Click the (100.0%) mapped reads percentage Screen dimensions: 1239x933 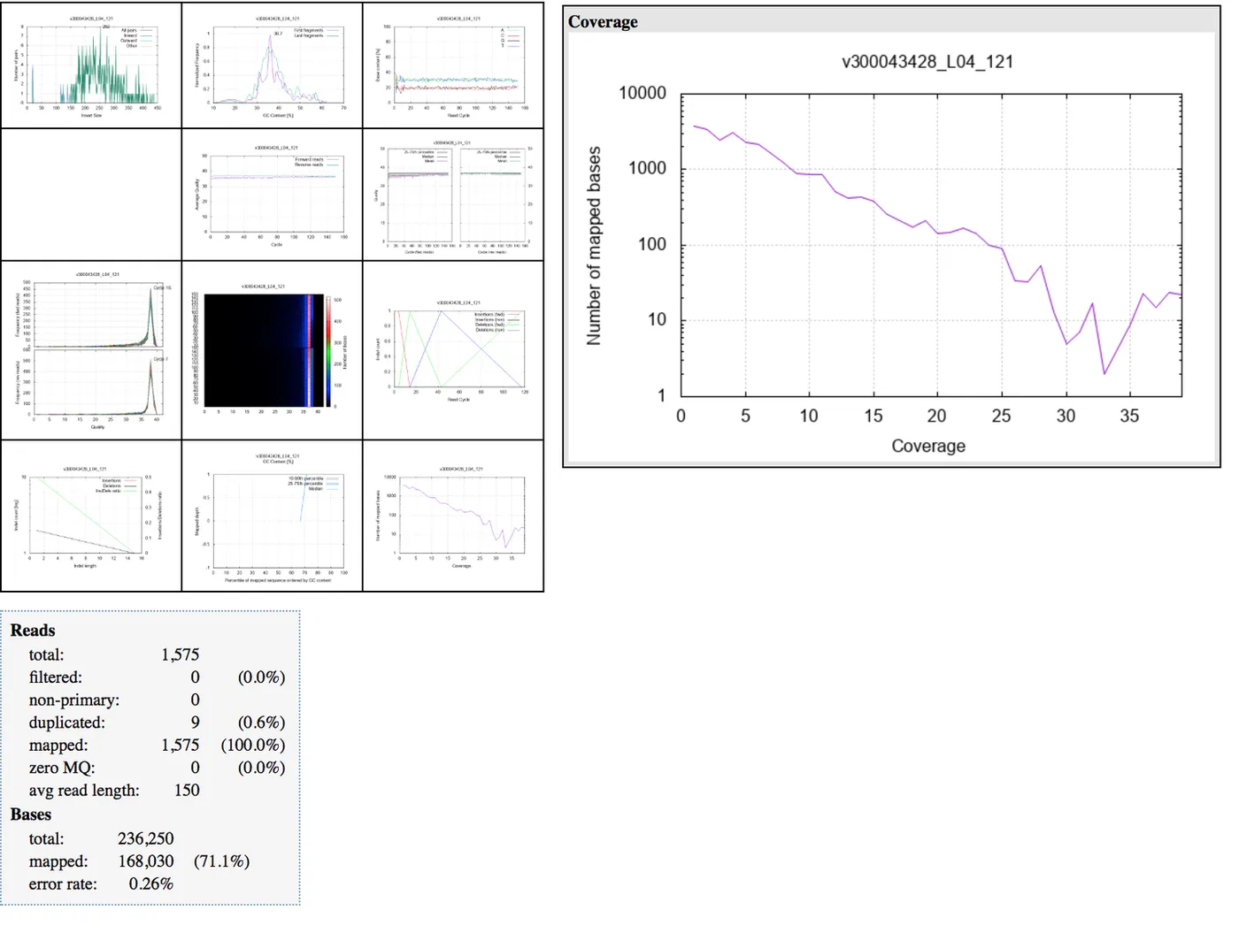click(253, 746)
